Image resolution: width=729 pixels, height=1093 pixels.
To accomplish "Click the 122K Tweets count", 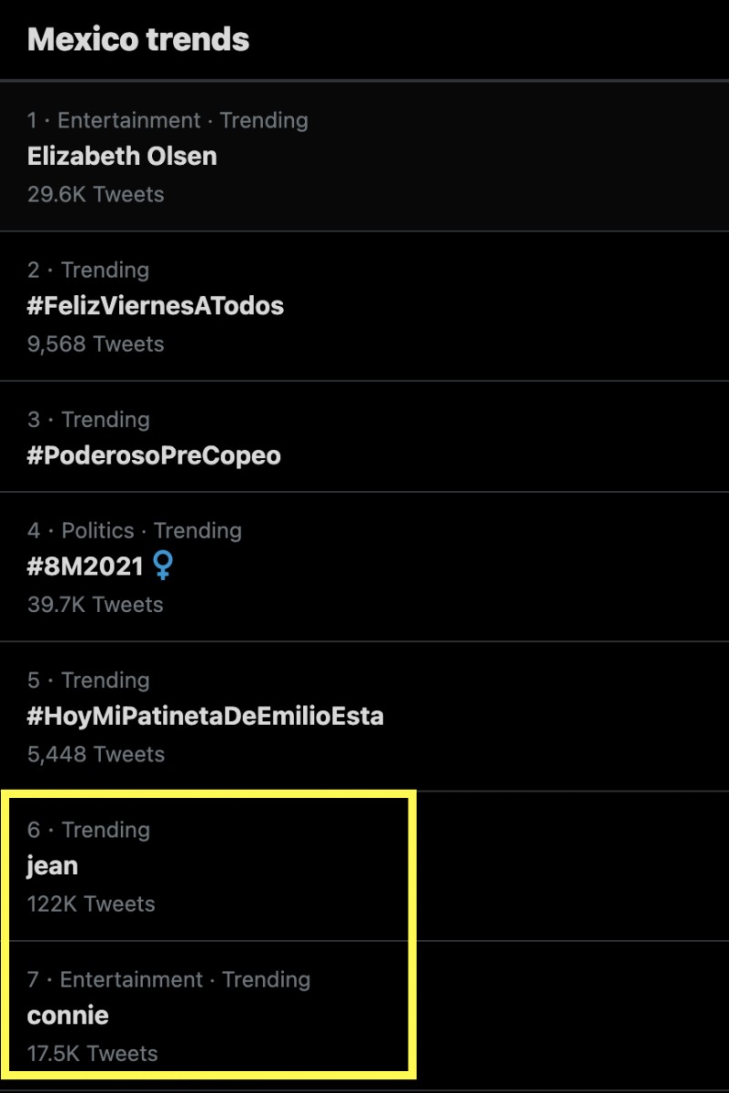I will tap(91, 904).
